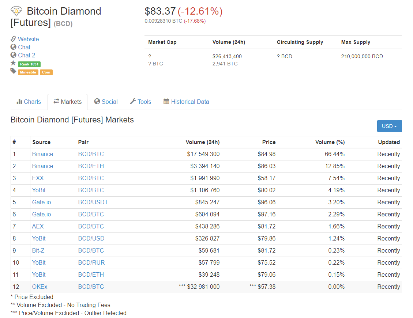Open the USD currency dropdown
This screenshot has height=318, width=413.
(389, 126)
